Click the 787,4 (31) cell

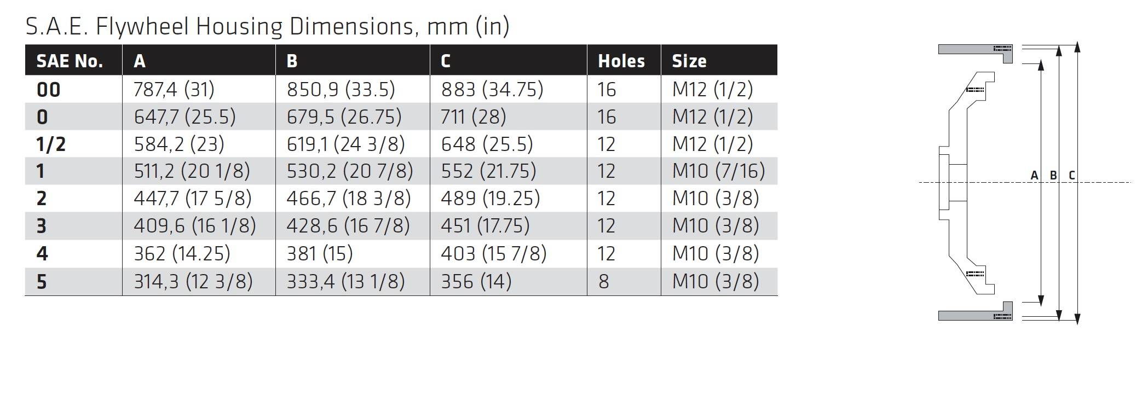(x=174, y=89)
